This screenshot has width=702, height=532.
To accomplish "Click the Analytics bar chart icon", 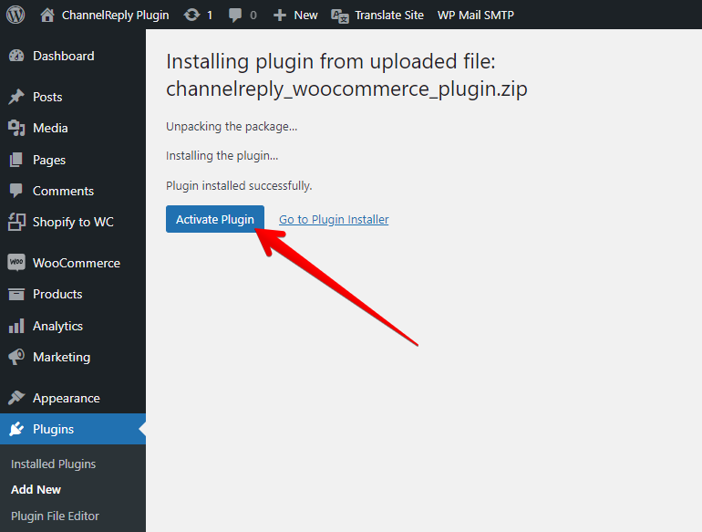I will click(x=16, y=326).
